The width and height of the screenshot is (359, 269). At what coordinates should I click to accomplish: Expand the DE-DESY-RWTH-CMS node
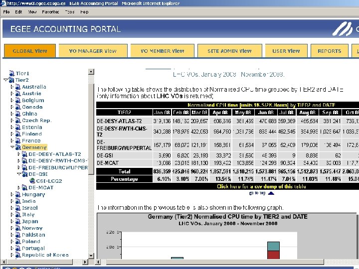(x=19, y=161)
